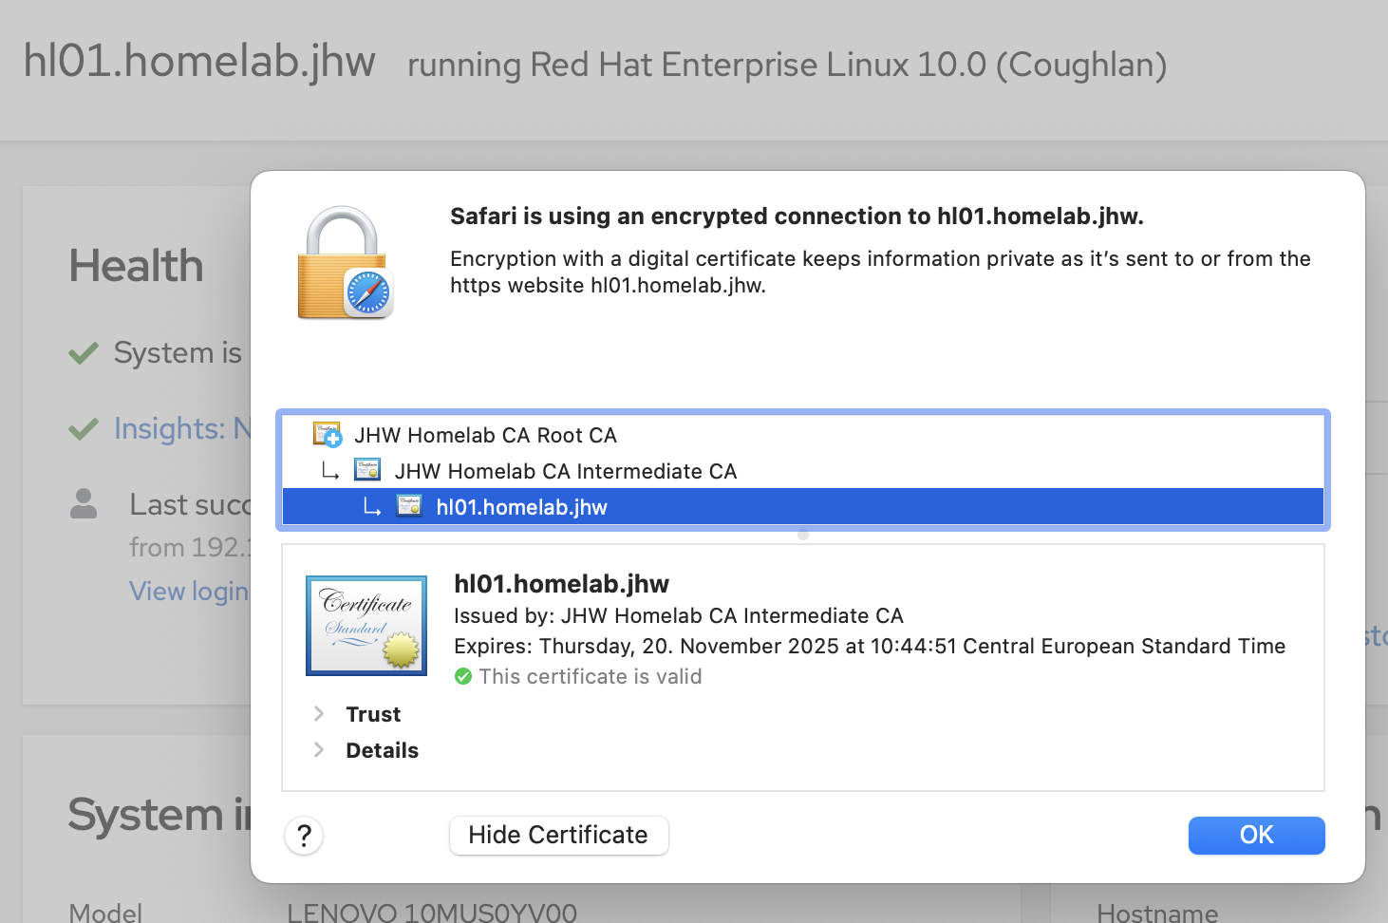Click the green checkmark beside Insights
This screenshot has height=923, width=1388.
(x=84, y=429)
